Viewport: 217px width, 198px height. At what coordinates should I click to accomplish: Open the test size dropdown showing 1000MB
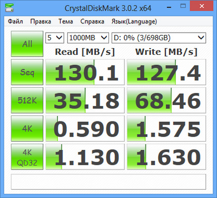(88, 38)
